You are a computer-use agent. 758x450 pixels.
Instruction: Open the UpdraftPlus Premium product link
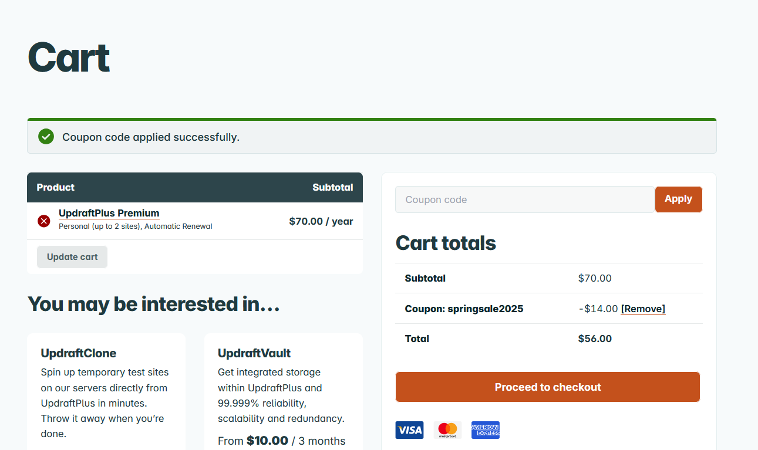109,213
